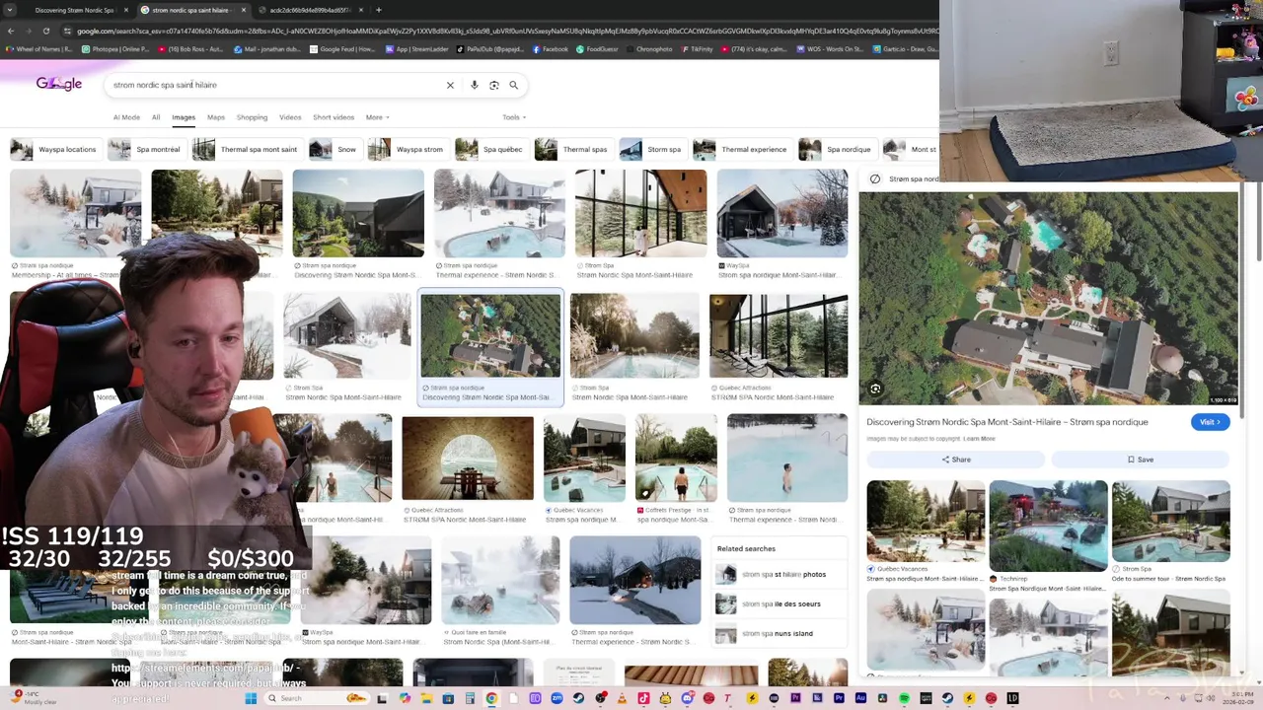Screen dimensions: 1263x710
Task: Click the Share button in preview panel
Action: 955,460
